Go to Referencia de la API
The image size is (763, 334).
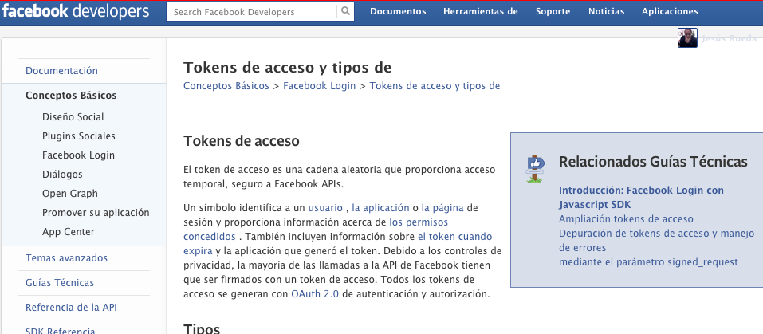coord(71,308)
